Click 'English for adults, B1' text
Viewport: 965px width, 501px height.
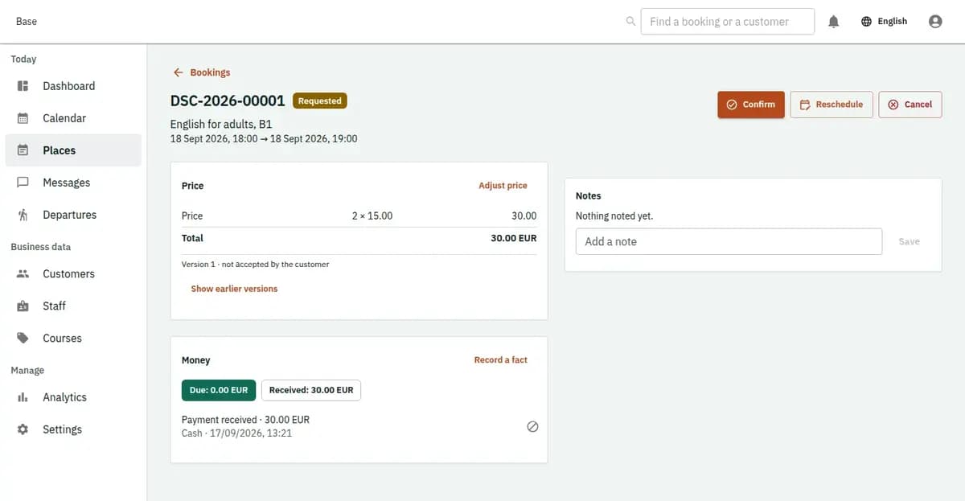pos(221,125)
